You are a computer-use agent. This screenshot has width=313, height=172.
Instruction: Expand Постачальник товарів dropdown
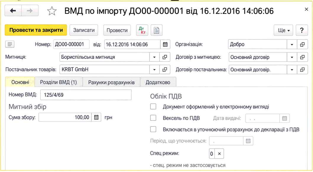pyautogui.click(x=154, y=70)
